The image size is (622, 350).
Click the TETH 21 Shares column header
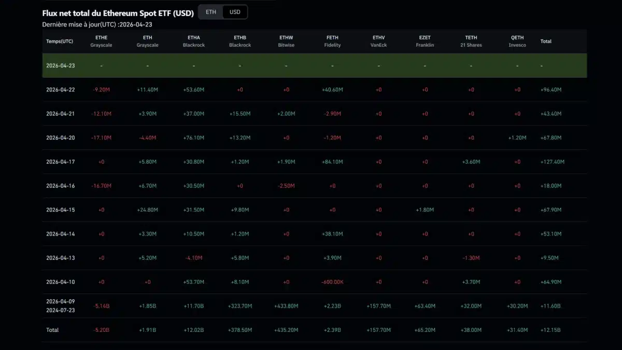coord(471,41)
